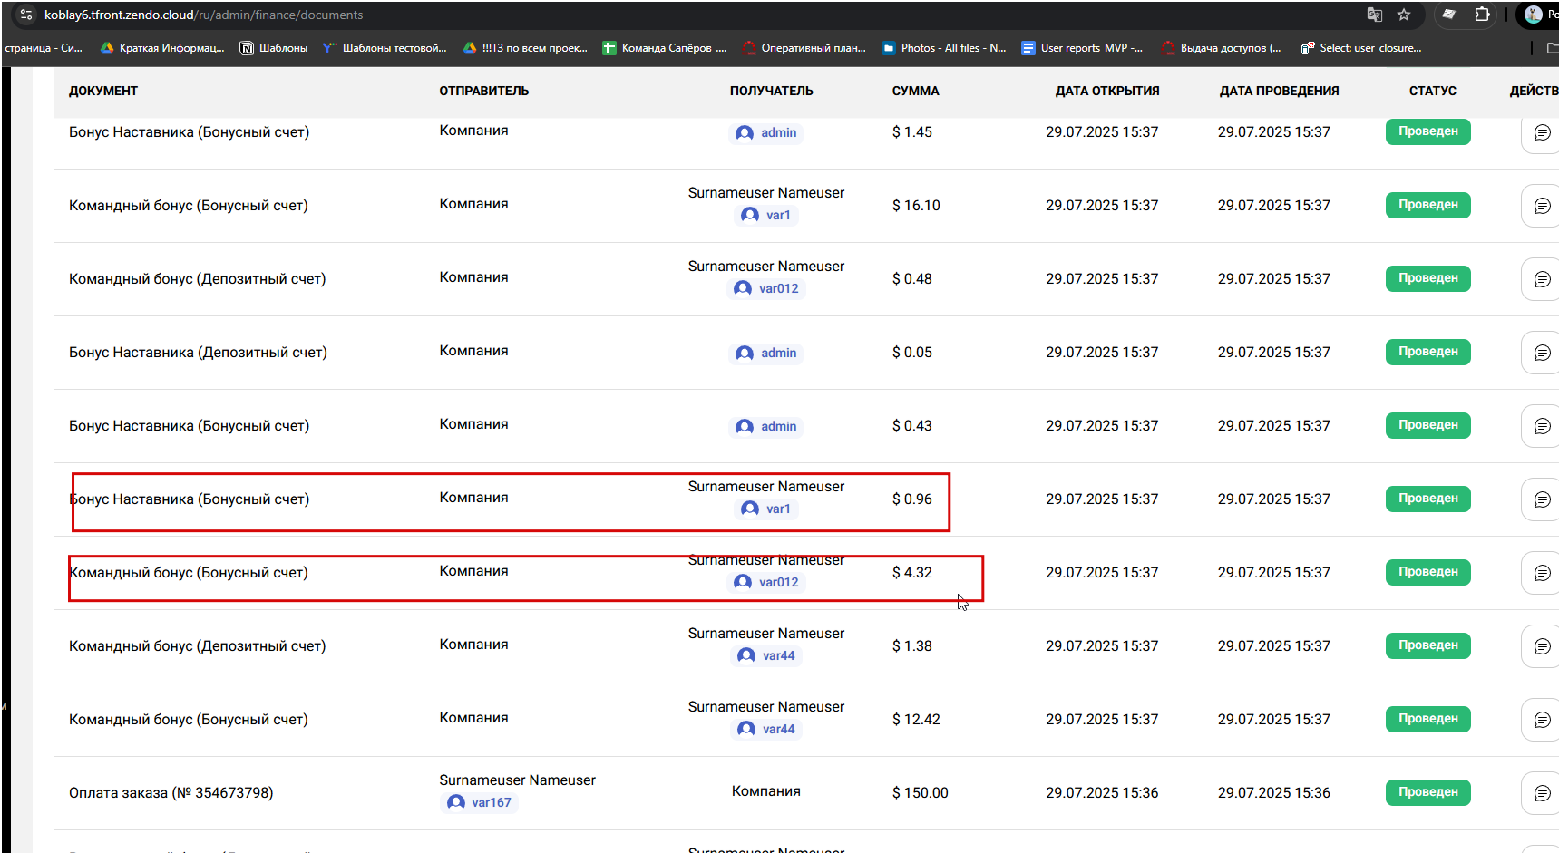Viewport: 1559px width, 853px height.
Task: Click Проведен status badge in $ 150.00 row
Action: coord(1427,792)
